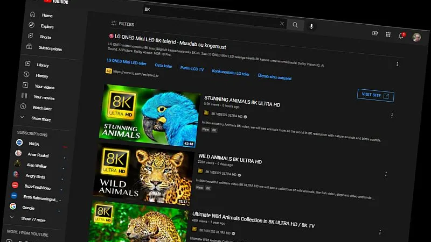The width and height of the screenshot is (431, 242).
Task: Open BuzzFeedVideo subscription name
Action: (37, 187)
